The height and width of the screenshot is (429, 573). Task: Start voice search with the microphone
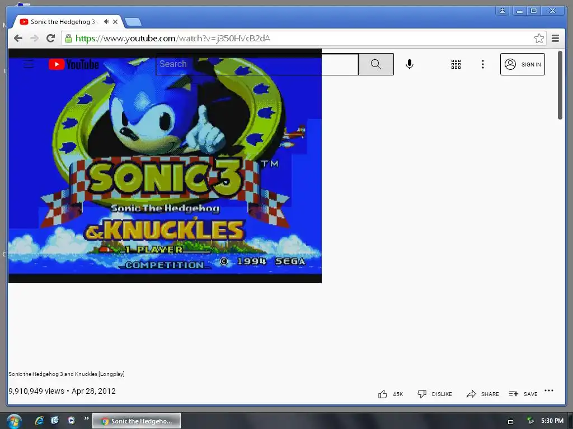[x=410, y=64]
